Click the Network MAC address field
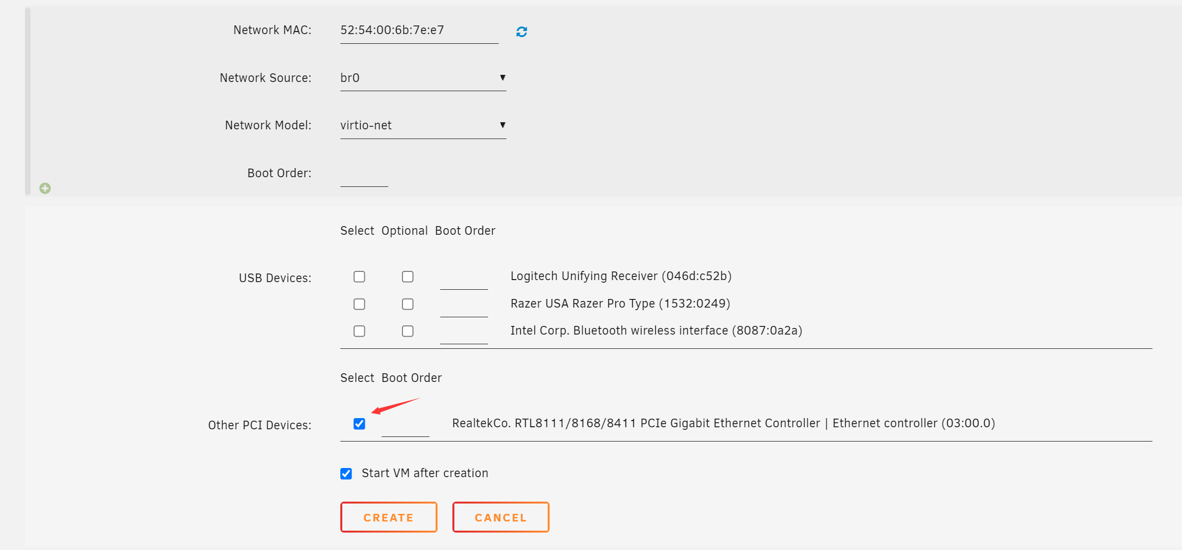1182x550 pixels. (419, 31)
